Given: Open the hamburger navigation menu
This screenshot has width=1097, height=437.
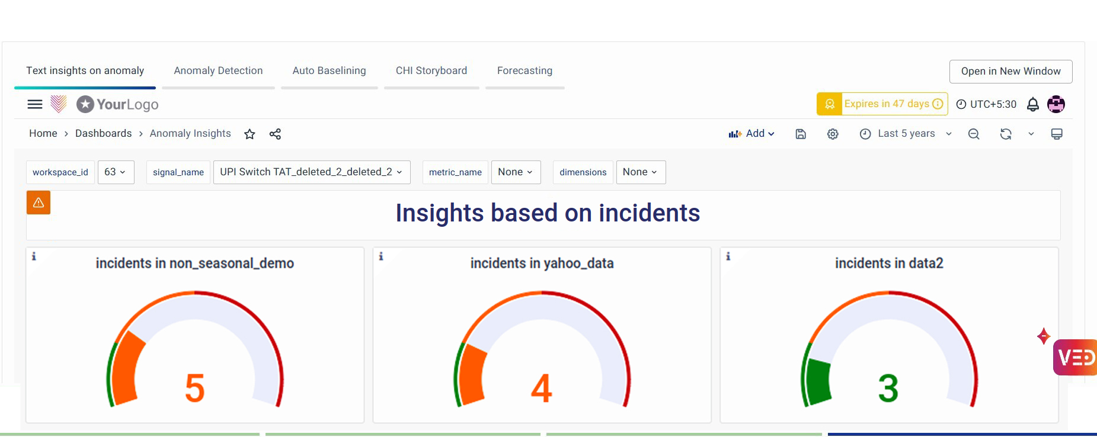Looking at the screenshot, I should pyautogui.click(x=35, y=104).
